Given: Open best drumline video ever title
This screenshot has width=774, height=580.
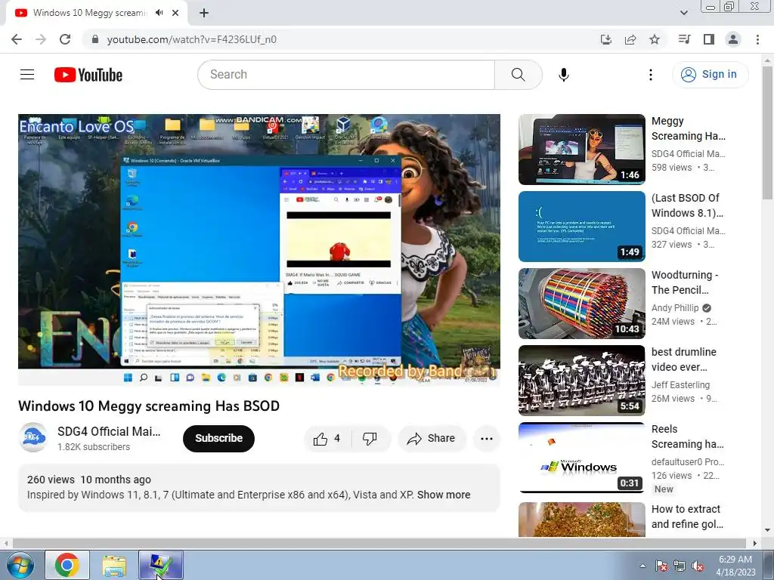Looking at the screenshot, I should tap(683, 359).
